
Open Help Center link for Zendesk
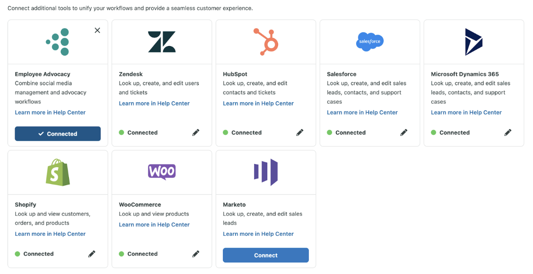coord(154,103)
